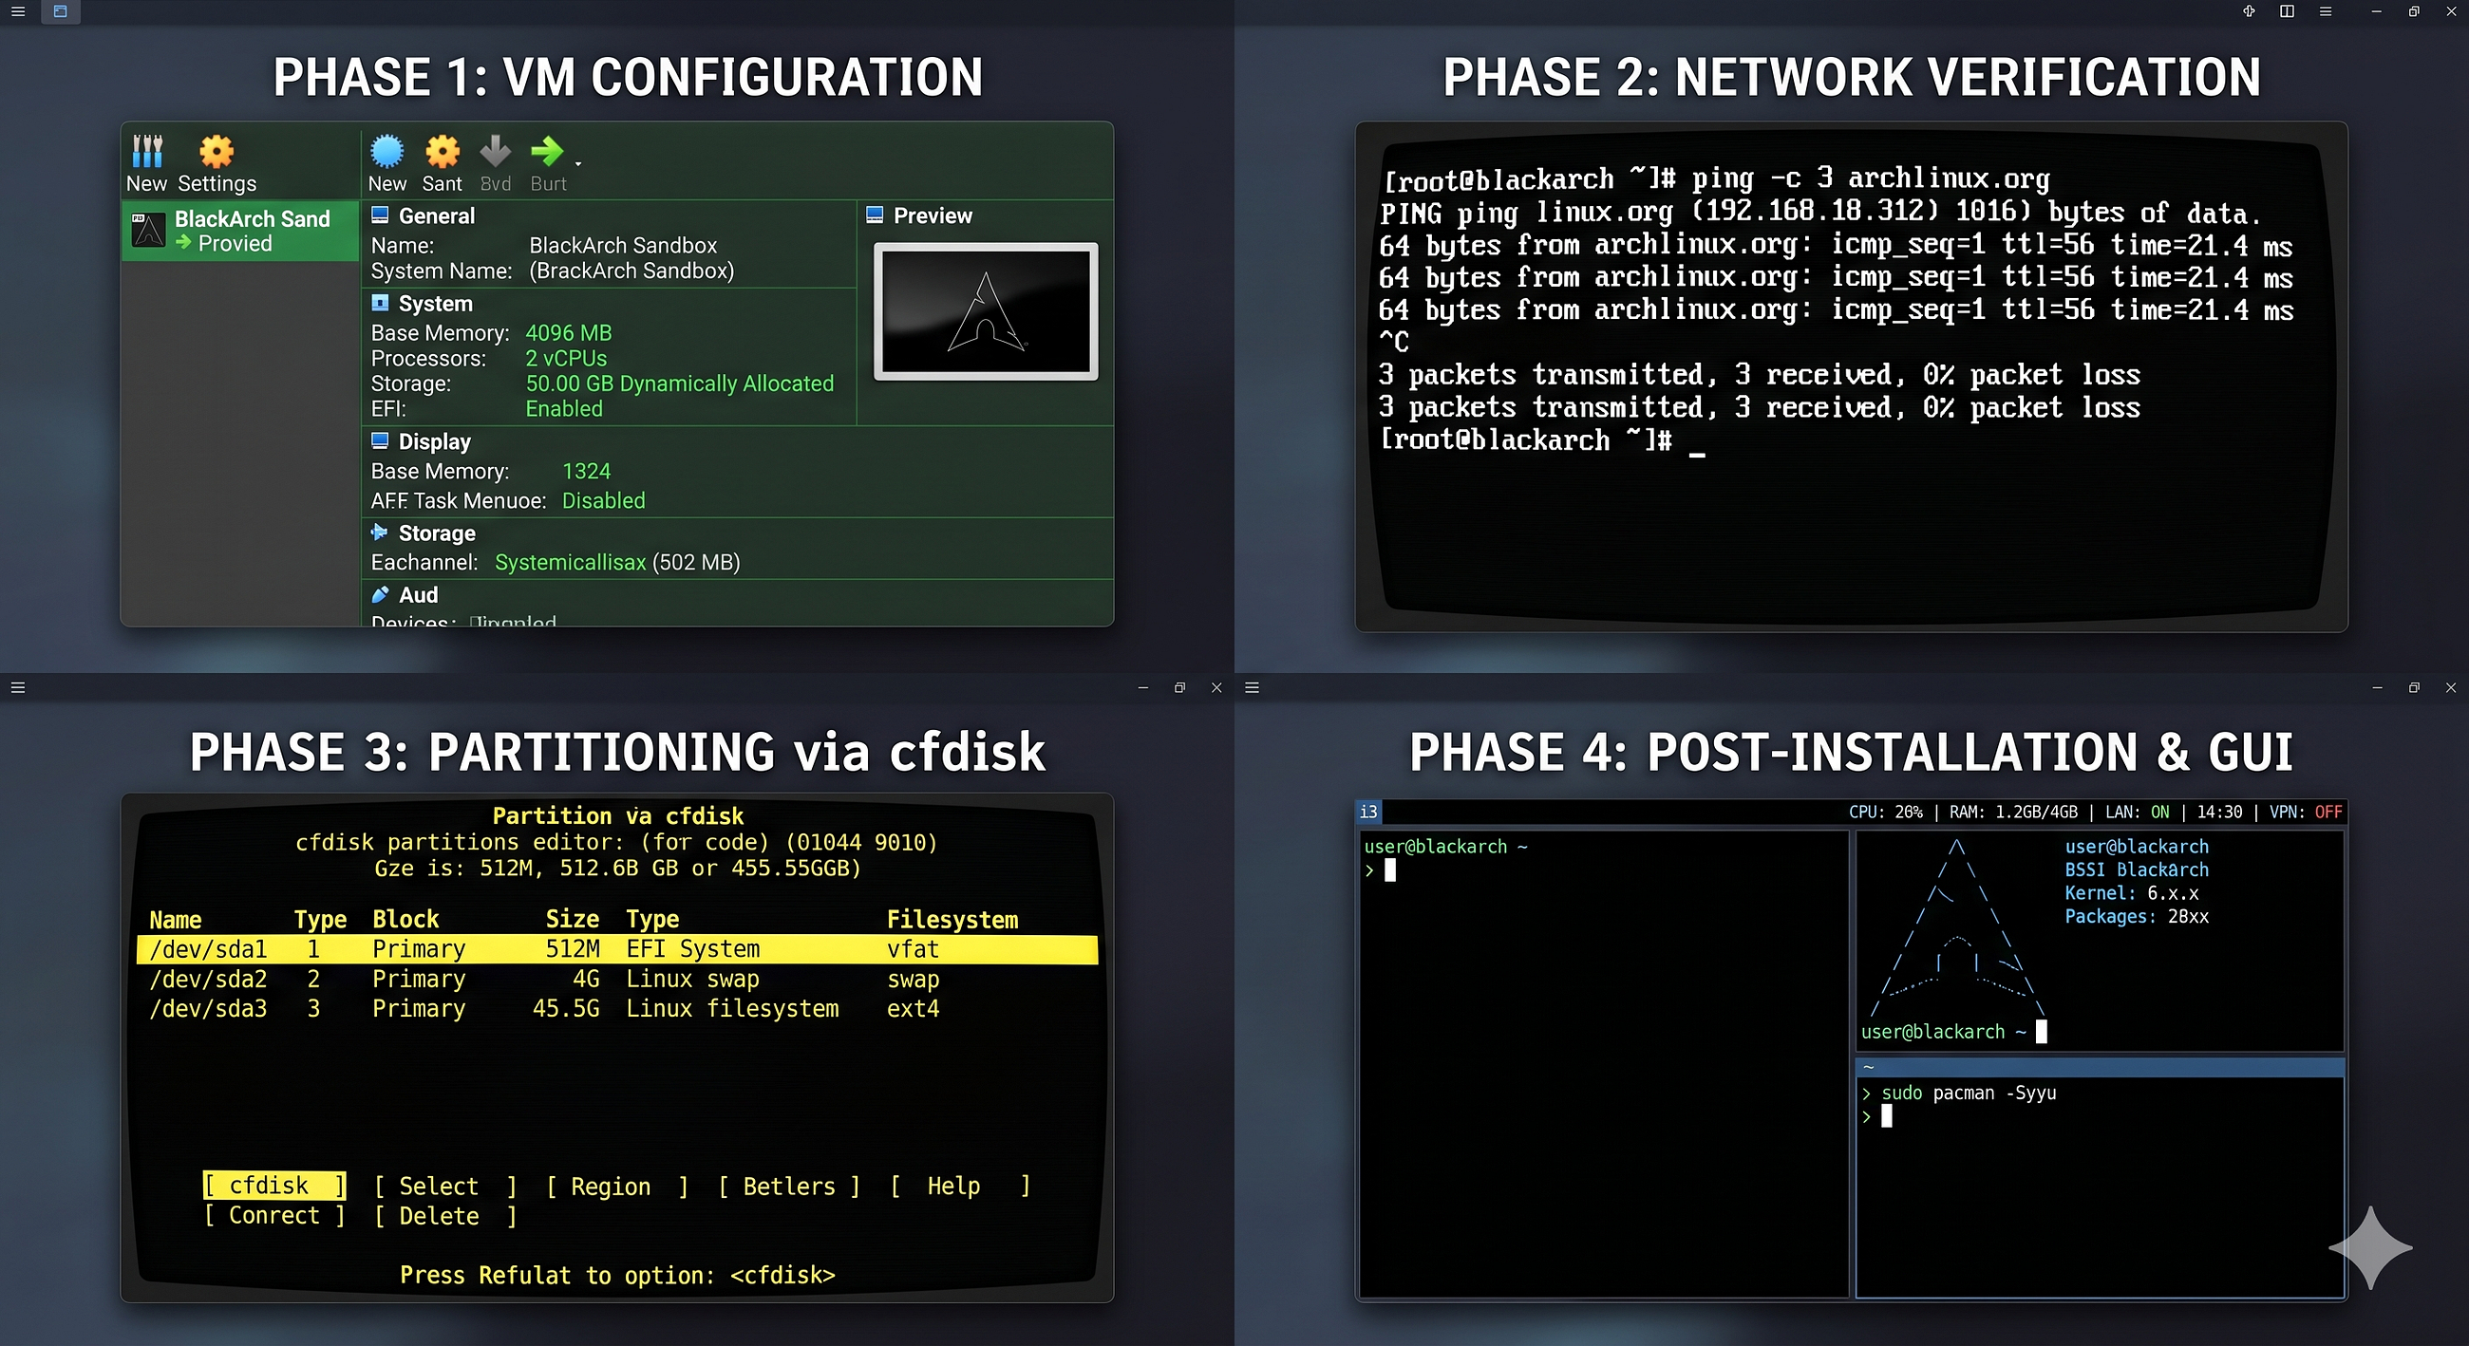
Task: Click the orange Sant gear icon
Action: (442, 151)
